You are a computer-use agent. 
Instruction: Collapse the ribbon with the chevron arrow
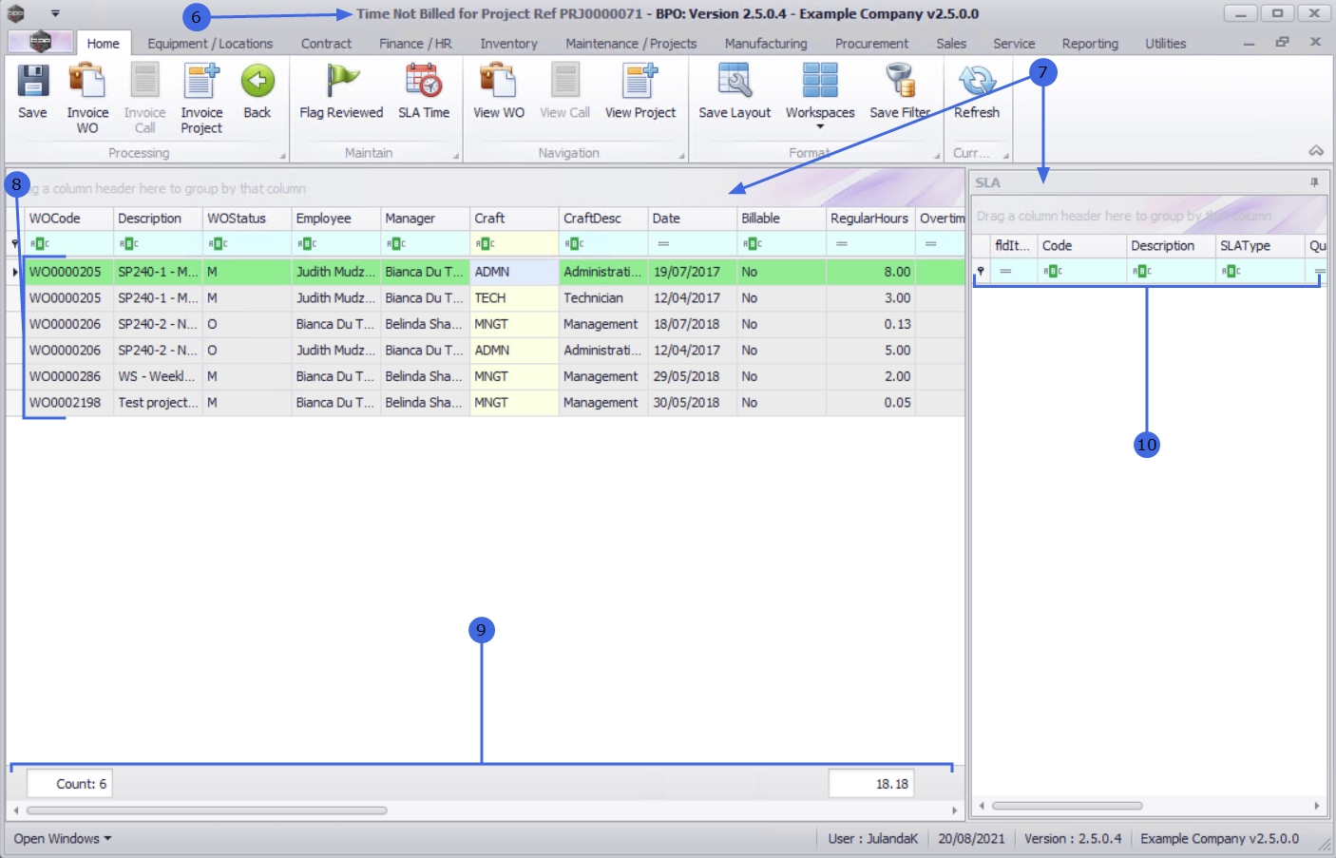pos(1316,151)
